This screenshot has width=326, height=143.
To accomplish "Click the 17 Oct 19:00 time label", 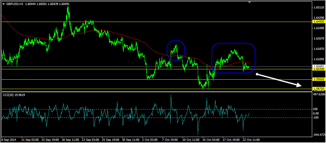I will (x=231, y=140).
